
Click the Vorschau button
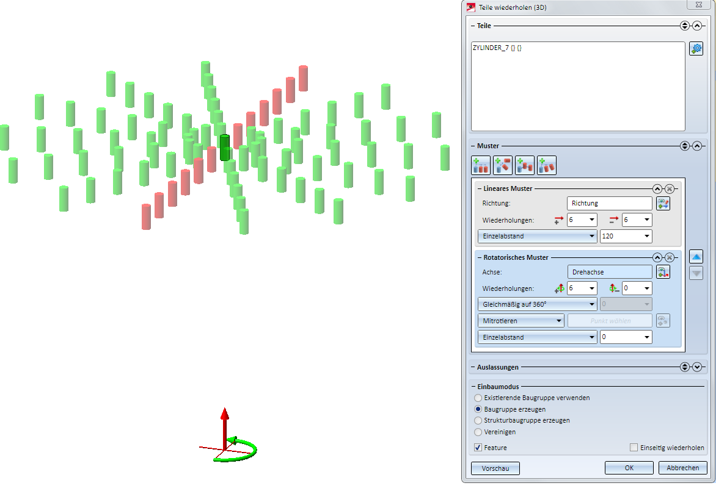click(495, 468)
